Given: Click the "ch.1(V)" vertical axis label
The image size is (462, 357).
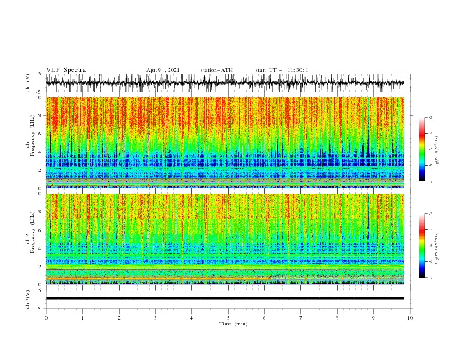Looking at the screenshot, I should 28,83.
